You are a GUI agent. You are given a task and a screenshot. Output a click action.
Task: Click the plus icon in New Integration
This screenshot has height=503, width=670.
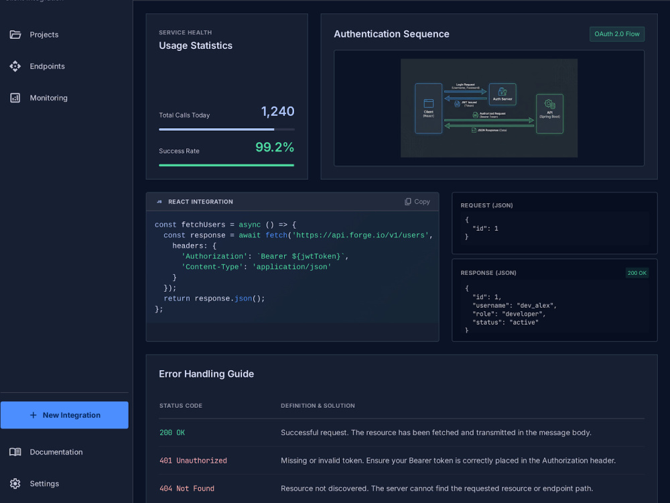33,415
